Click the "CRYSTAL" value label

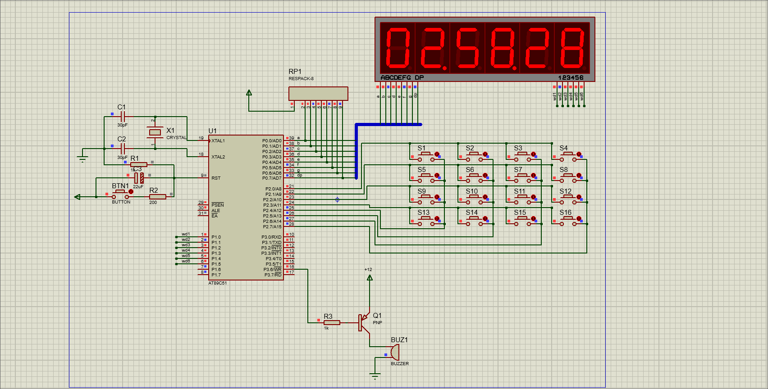(177, 138)
